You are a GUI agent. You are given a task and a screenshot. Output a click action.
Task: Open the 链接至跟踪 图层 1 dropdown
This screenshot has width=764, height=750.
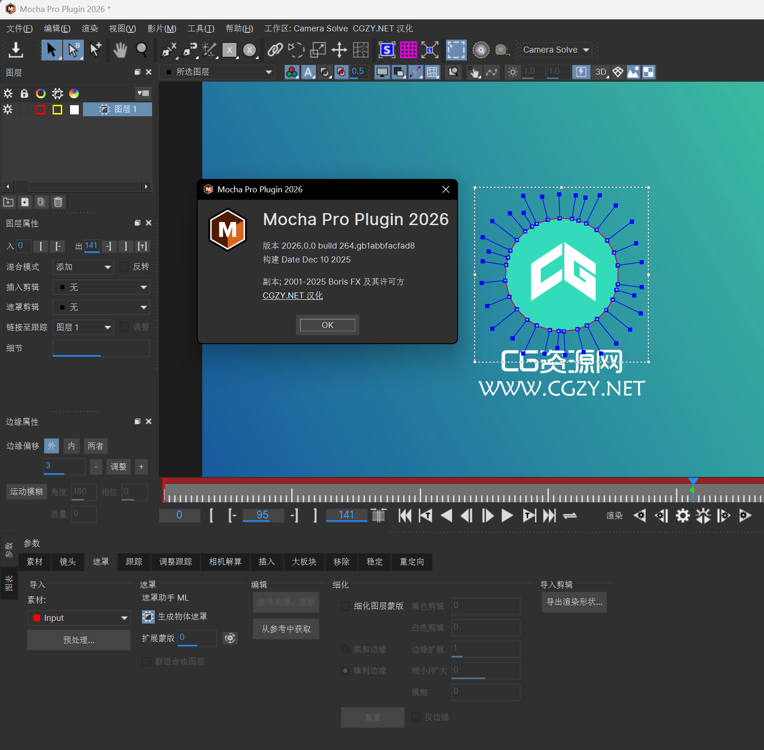click(x=83, y=327)
